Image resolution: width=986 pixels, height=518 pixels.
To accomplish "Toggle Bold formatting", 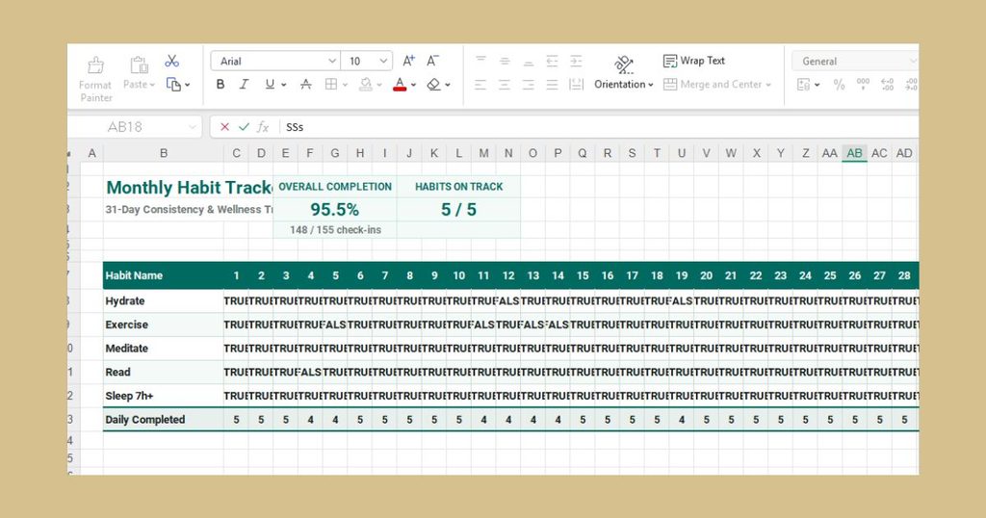I will 221,84.
